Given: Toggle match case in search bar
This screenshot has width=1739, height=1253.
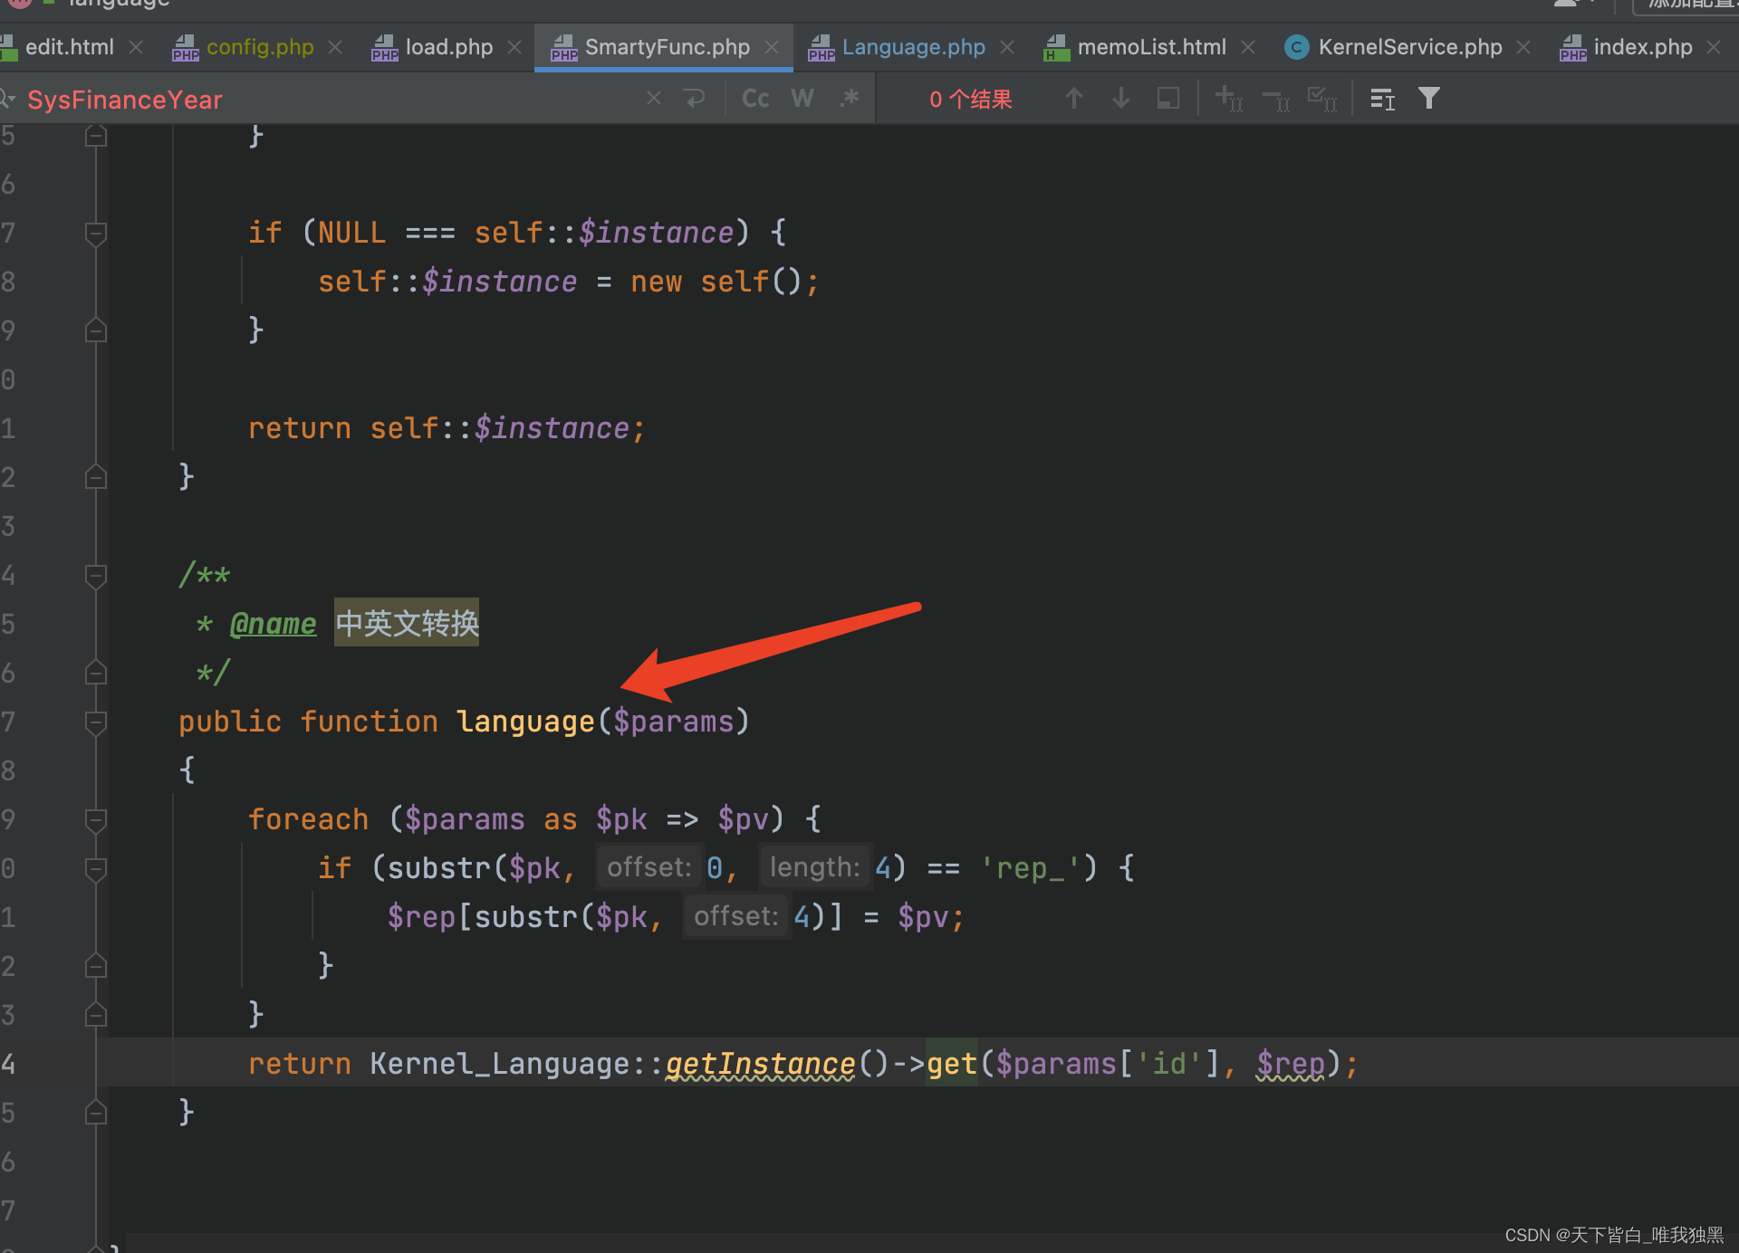Looking at the screenshot, I should pos(754,98).
